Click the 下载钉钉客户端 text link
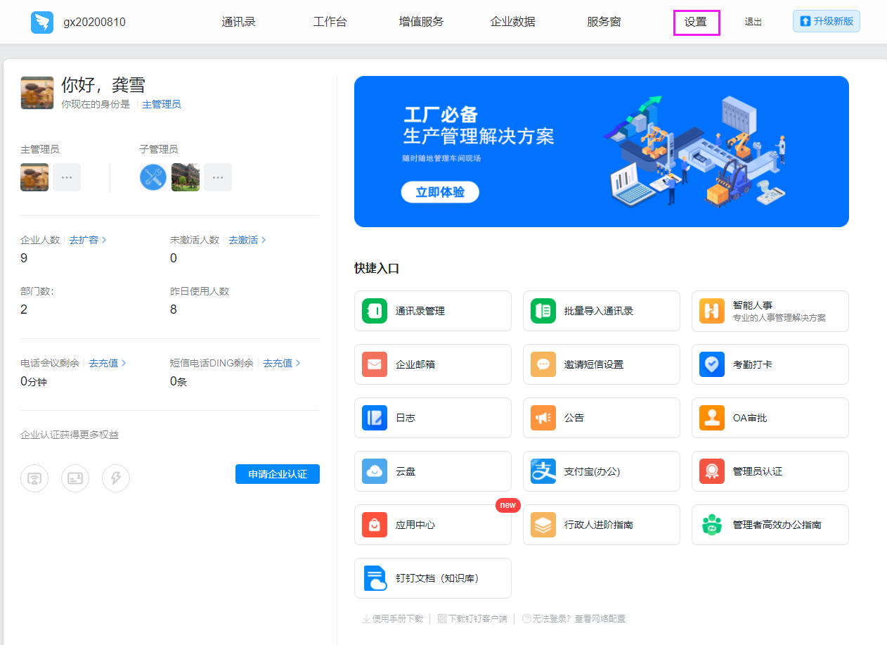The height and width of the screenshot is (645, 887). click(x=478, y=619)
